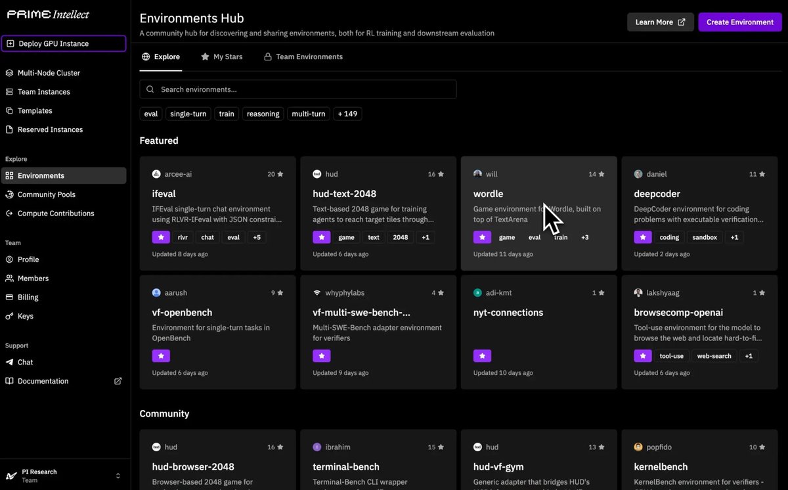788x490 pixels.
Task: Expand +3 tags on wordle card
Action: point(585,237)
